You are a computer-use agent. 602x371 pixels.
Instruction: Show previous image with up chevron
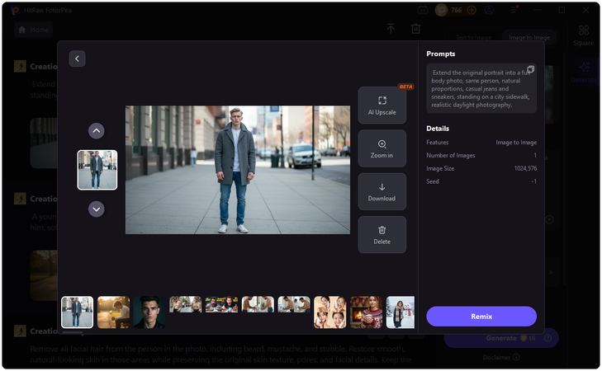click(97, 131)
